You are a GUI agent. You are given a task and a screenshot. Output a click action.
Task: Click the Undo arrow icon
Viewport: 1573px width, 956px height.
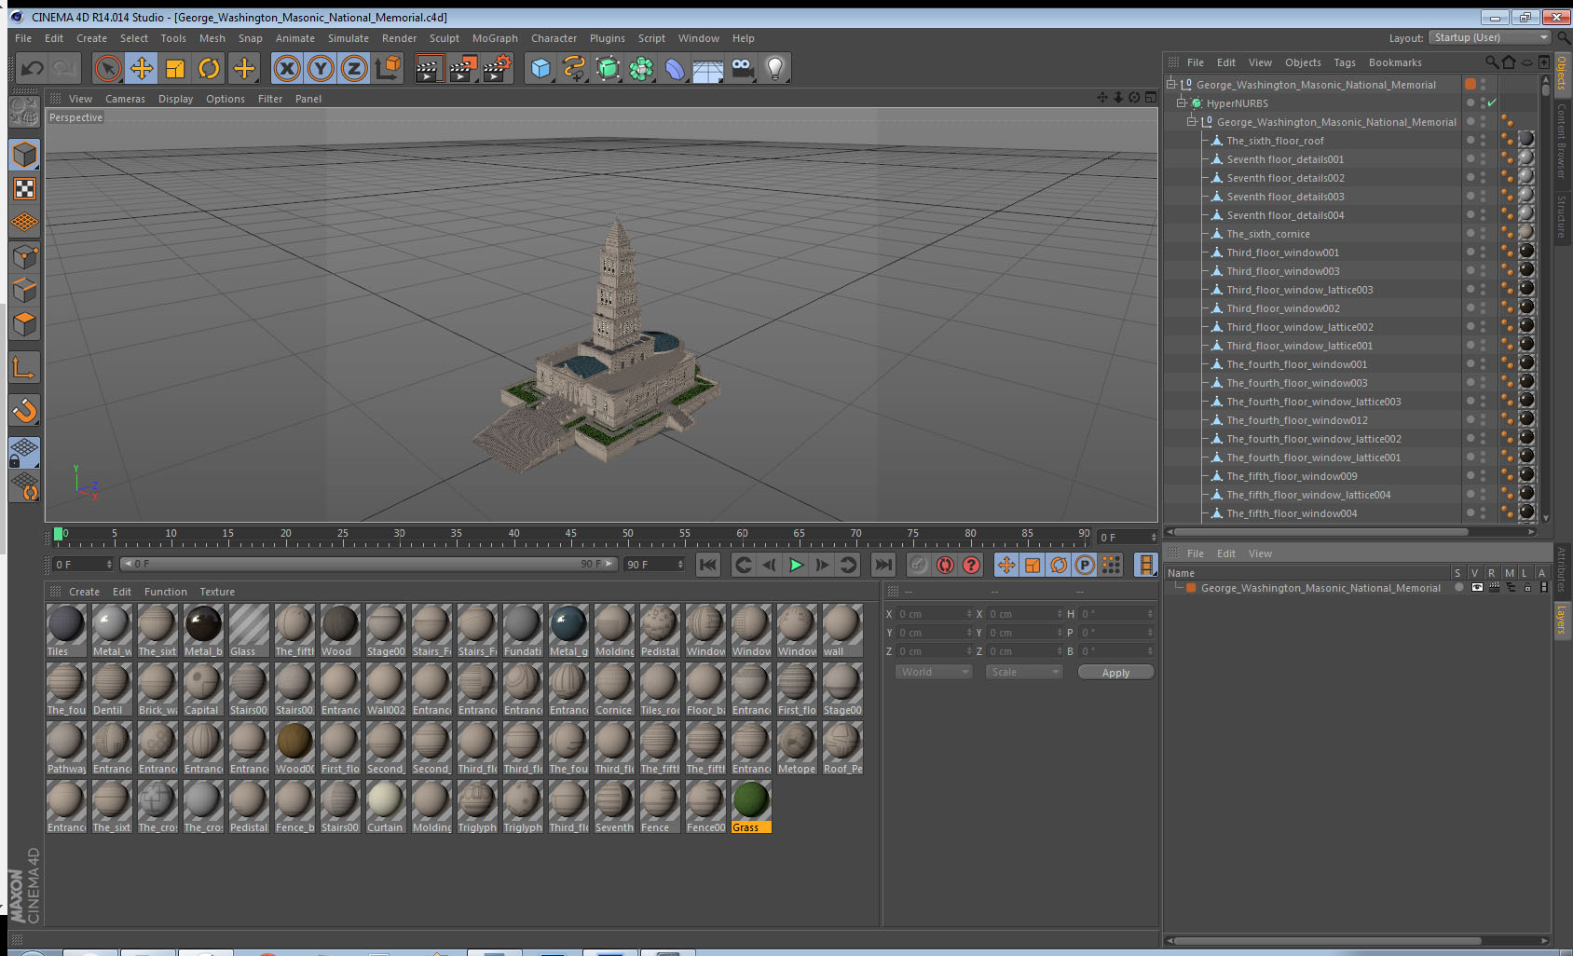[x=33, y=68]
